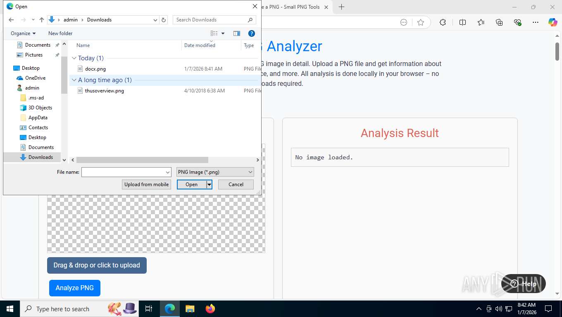
Task: Open File name dropdown arrow
Action: coord(168,172)
